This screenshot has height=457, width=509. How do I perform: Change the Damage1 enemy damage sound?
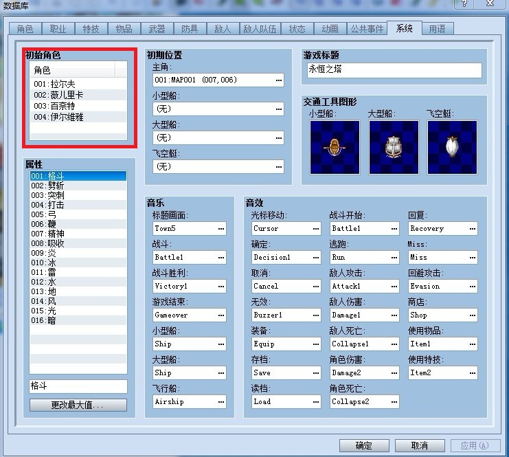365,315
